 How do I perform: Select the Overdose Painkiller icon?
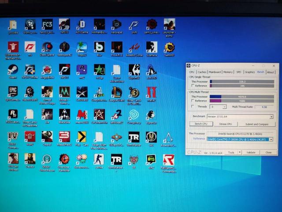click(64, 163)
